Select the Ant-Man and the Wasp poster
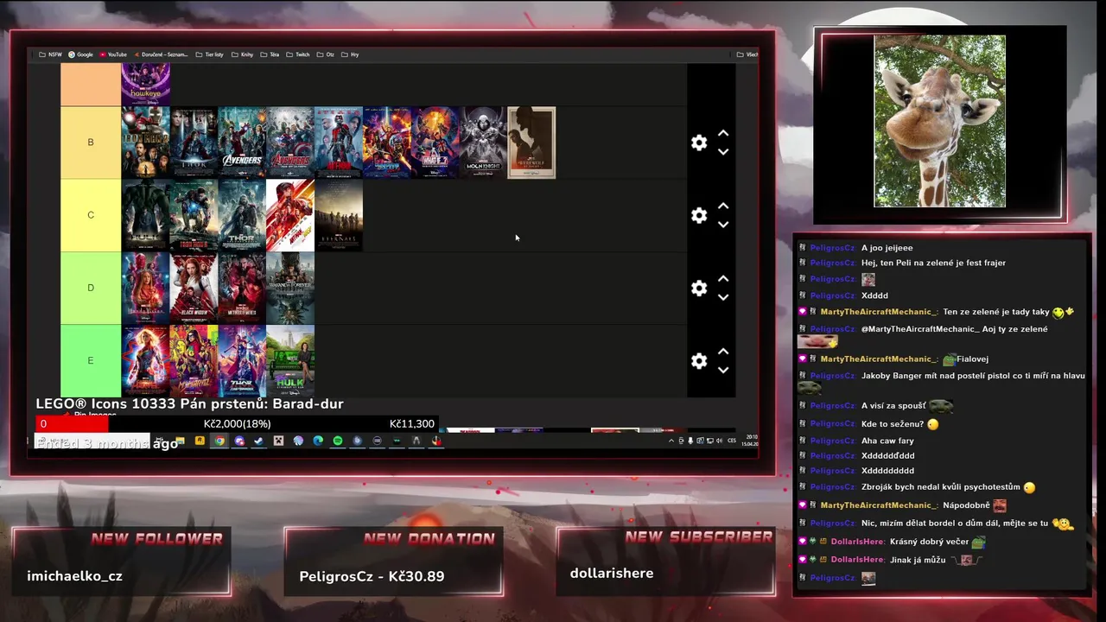The image size is (1106, 622). (290, 215)
